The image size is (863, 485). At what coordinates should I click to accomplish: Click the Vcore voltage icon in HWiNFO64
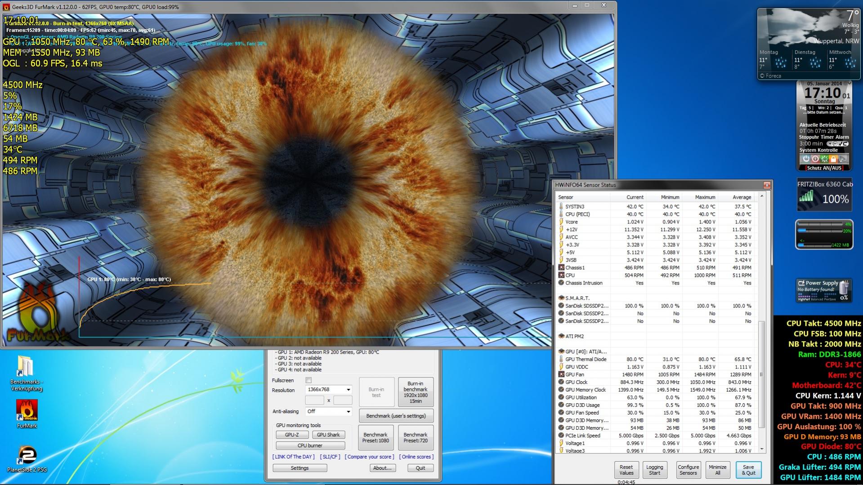coord(561,222)
